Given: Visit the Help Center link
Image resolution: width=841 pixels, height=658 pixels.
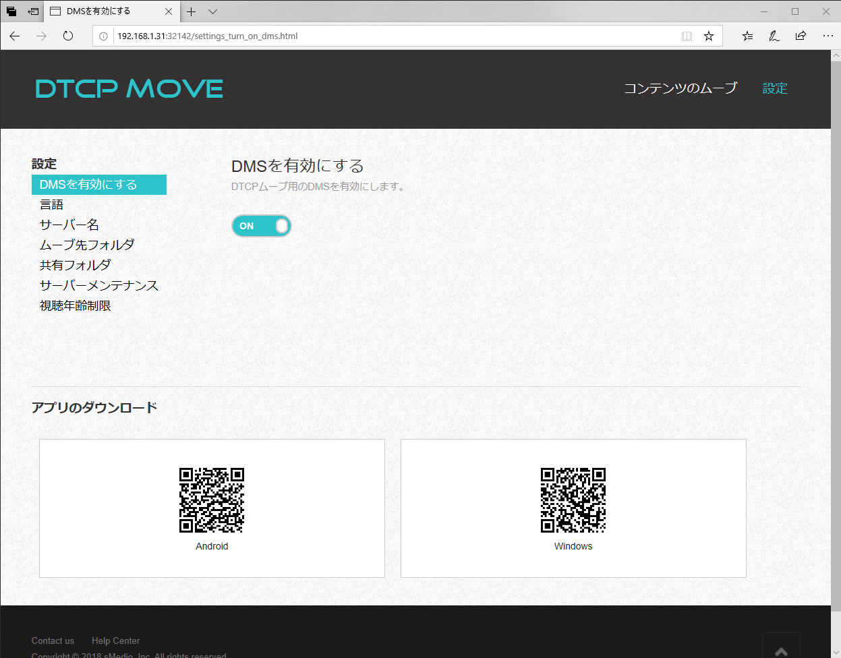Looking at the screenshot, I should coord(115,640).
